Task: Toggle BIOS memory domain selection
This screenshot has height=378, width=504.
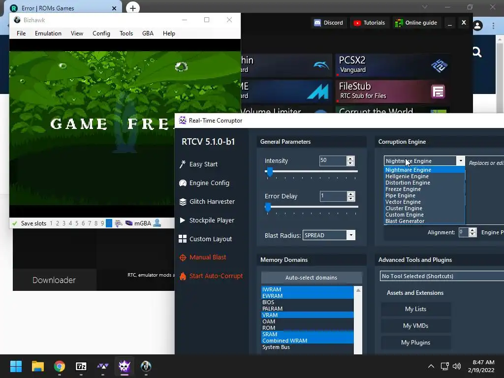Action: [308, 302]
